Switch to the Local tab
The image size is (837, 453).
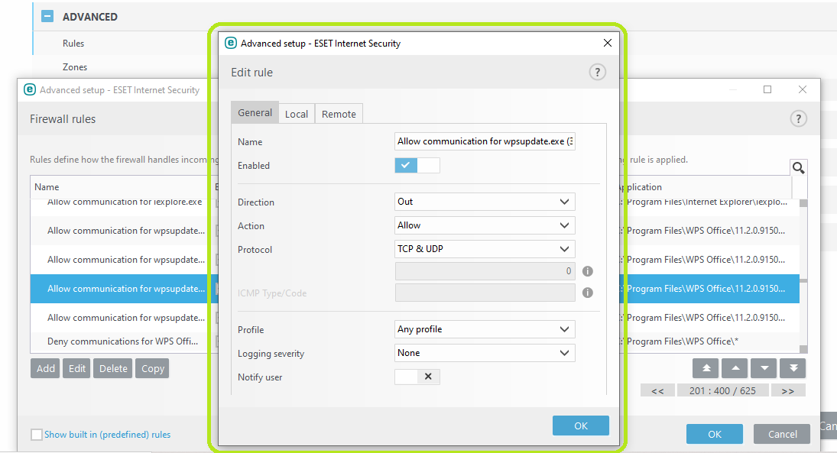[x=297, y=114]
